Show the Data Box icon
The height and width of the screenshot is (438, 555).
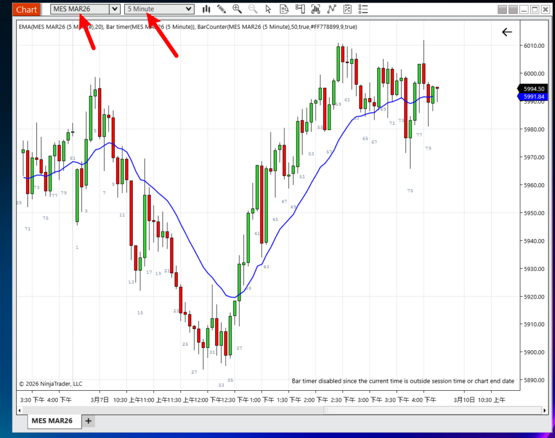tap(284, 9)
